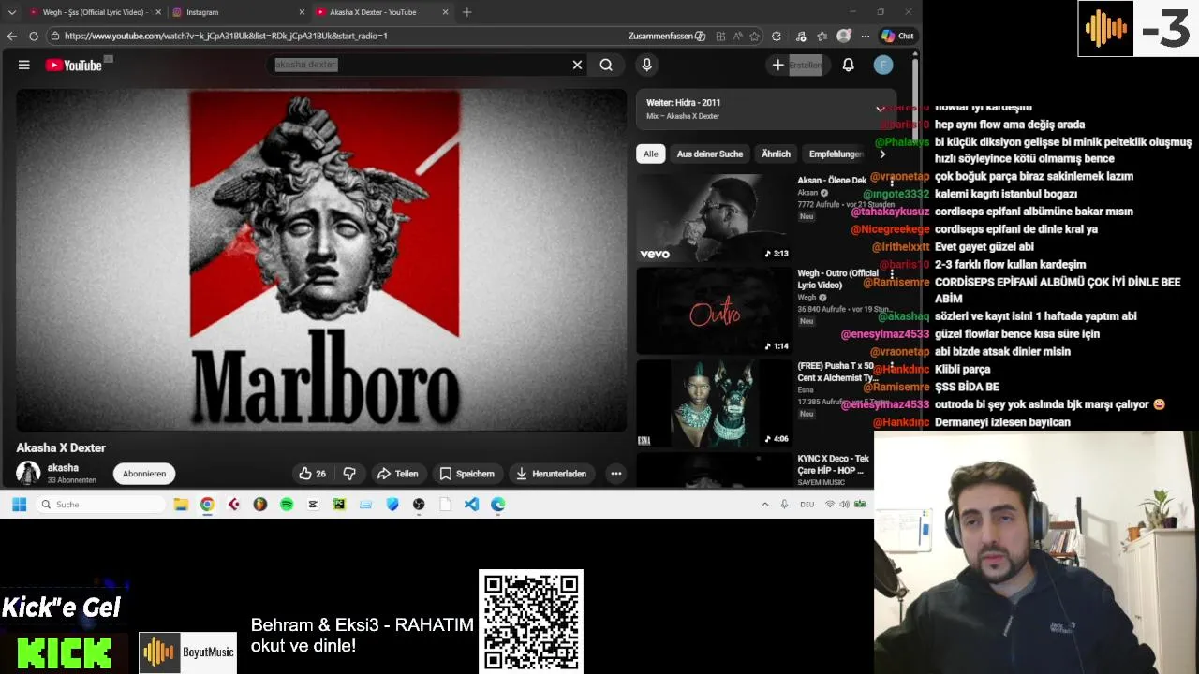
Task: Go to YouTube home via logo
Action: coord(73,65)
